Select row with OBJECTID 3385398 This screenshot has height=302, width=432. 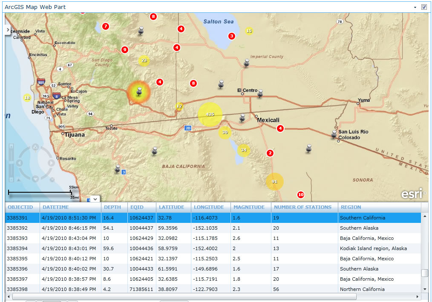click(213, 289)
